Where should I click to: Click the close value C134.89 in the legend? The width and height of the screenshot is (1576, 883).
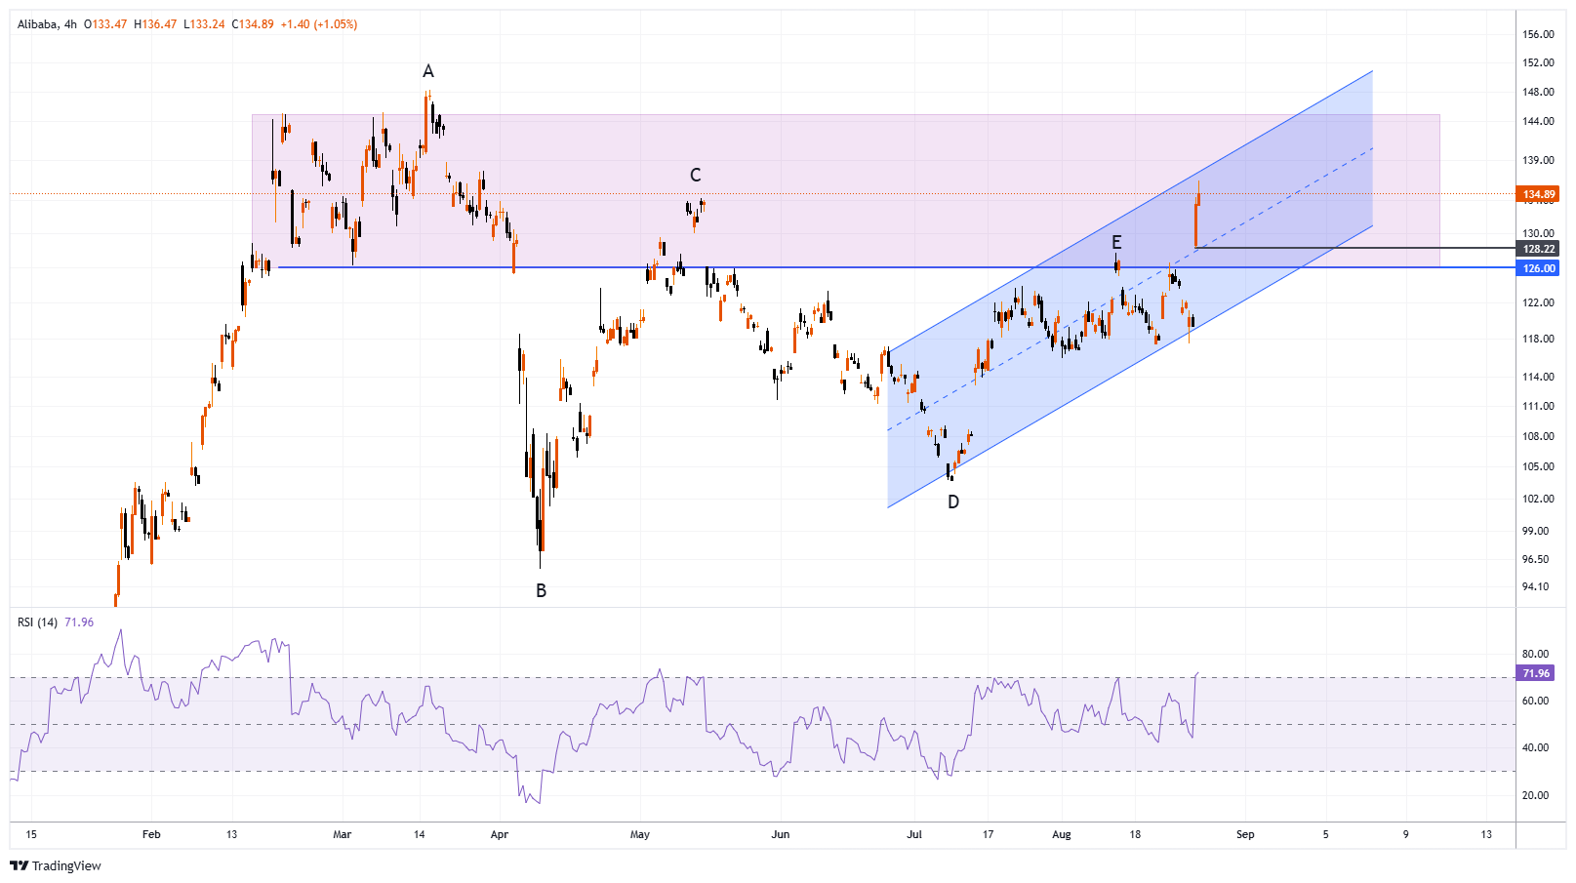click(x=253, y=24)
